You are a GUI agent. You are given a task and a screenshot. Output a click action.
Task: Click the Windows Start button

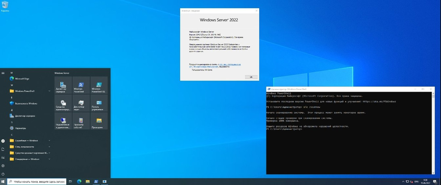(x=3, y=181)
